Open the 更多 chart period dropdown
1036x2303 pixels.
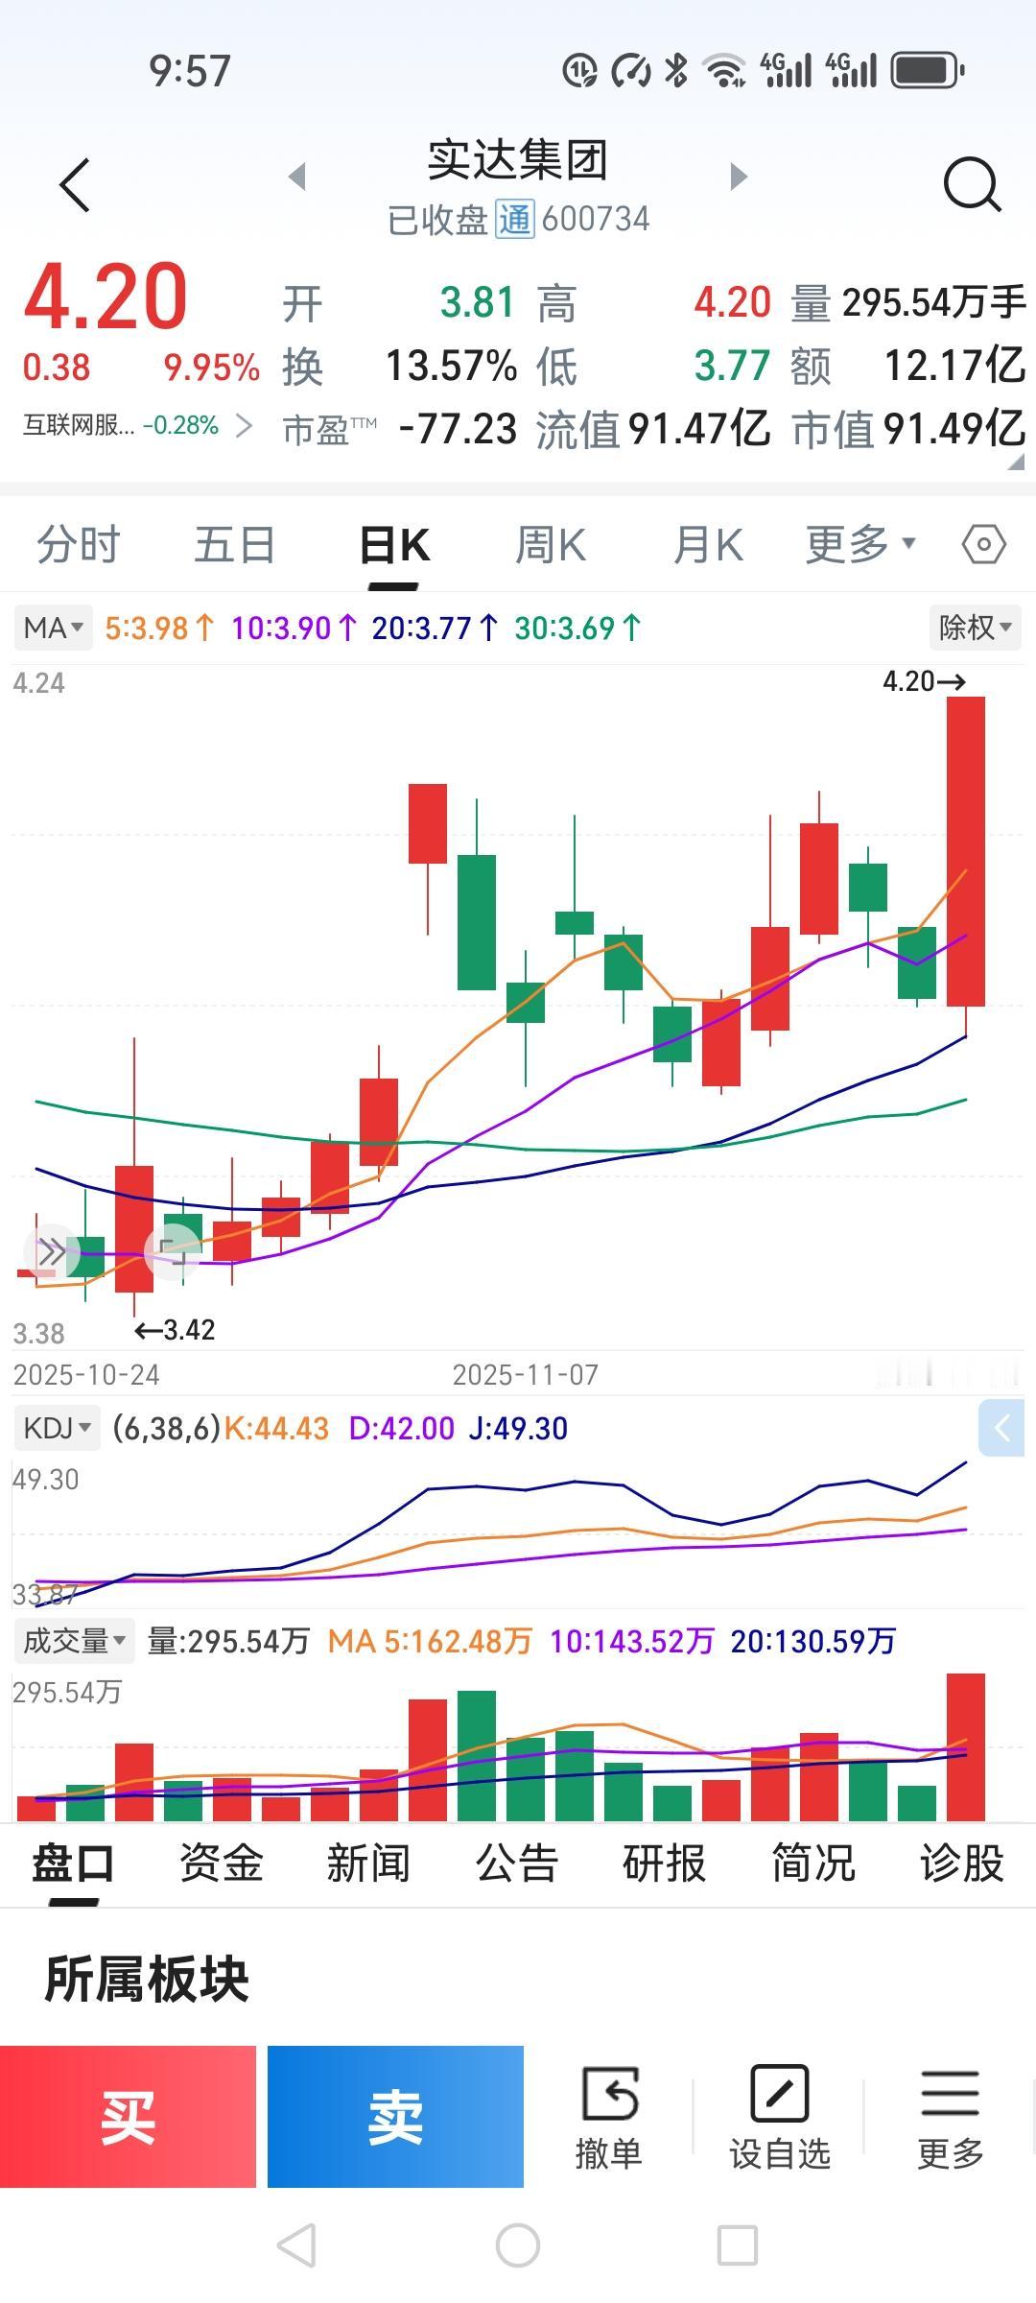[x=860, y=545]
